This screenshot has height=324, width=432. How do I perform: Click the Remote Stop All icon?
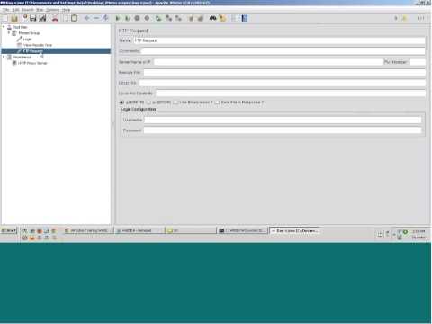point(168,18)
